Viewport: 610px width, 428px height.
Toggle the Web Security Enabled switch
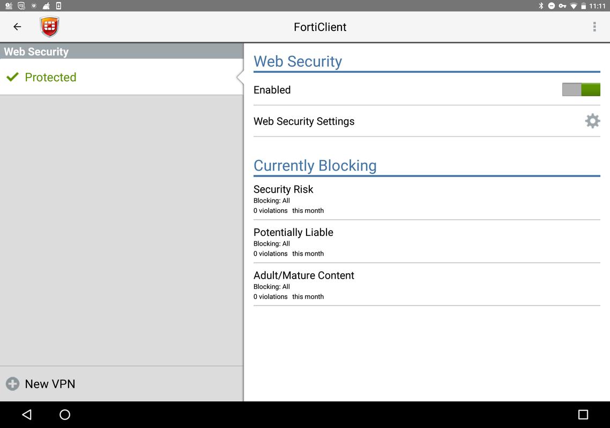pyautogui.click(x=581, y=90)
